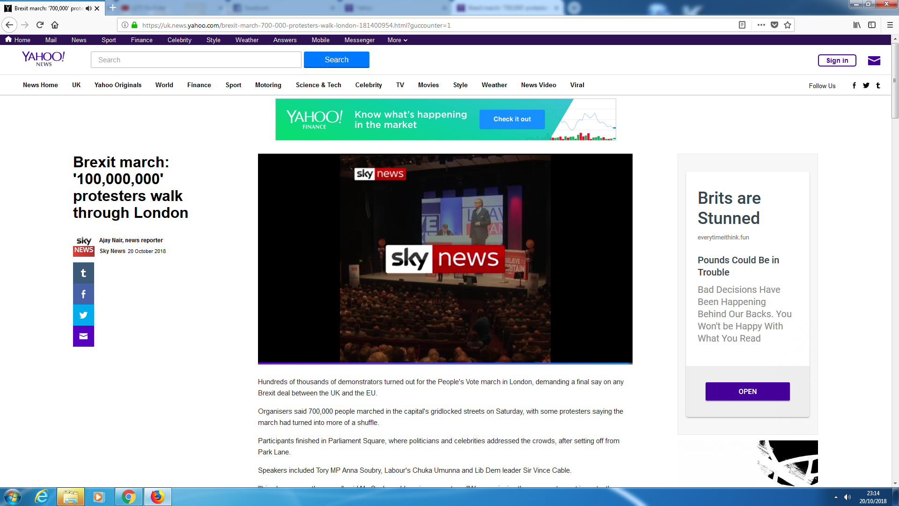Click the Sky News source link

(x=112, y=251)
